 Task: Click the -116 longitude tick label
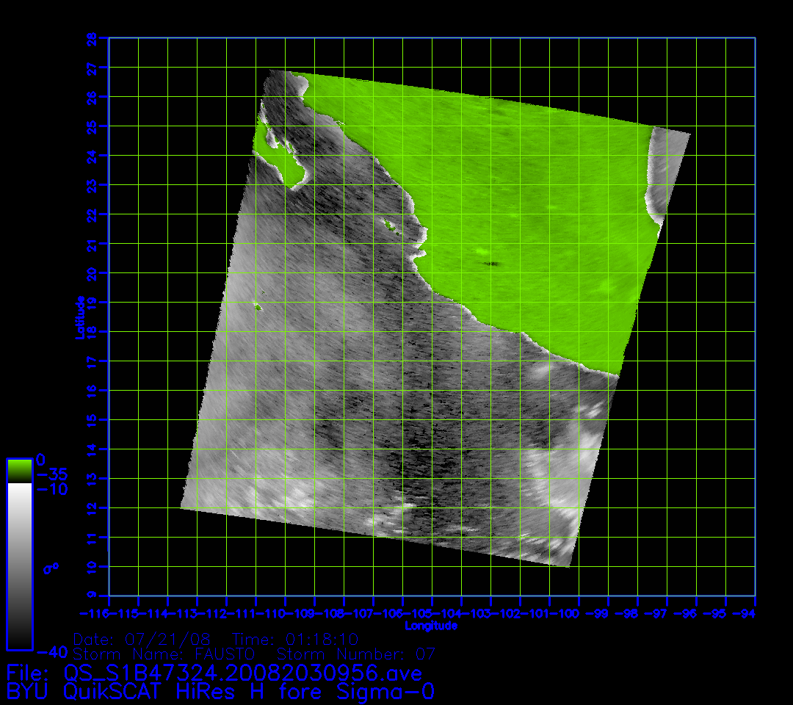(94, 613)
